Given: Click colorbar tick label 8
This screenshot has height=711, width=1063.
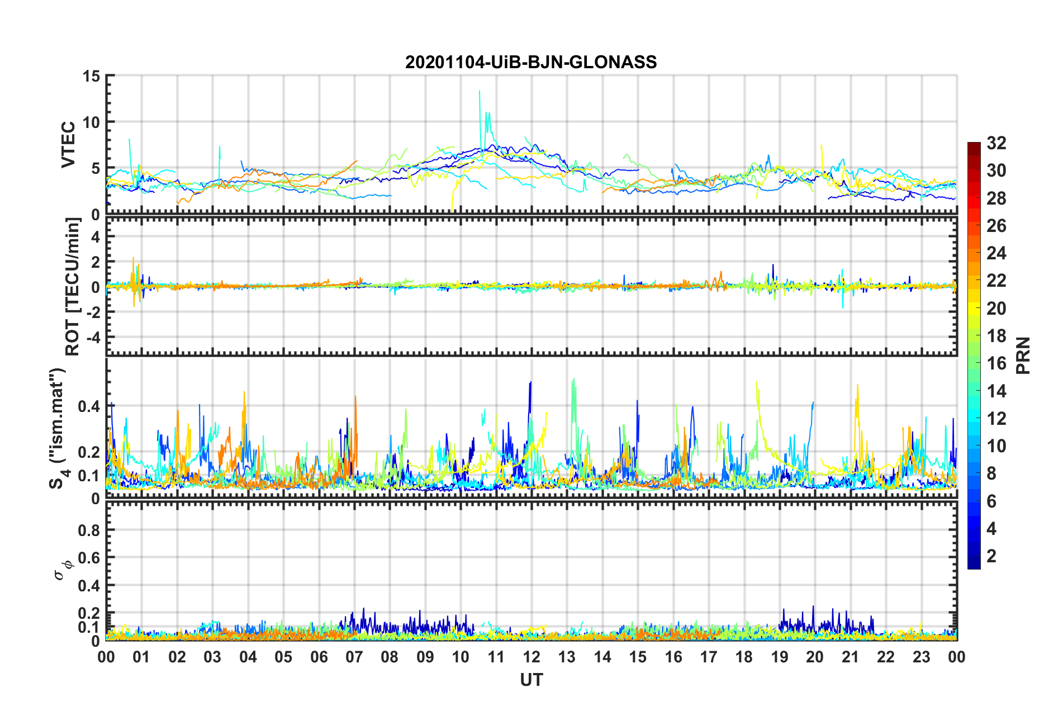Looking at the screenshot, I should 991,473.
